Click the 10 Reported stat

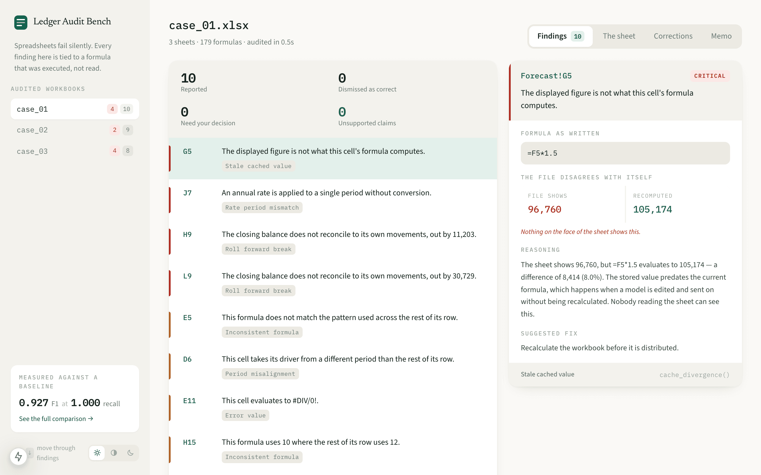194,83
